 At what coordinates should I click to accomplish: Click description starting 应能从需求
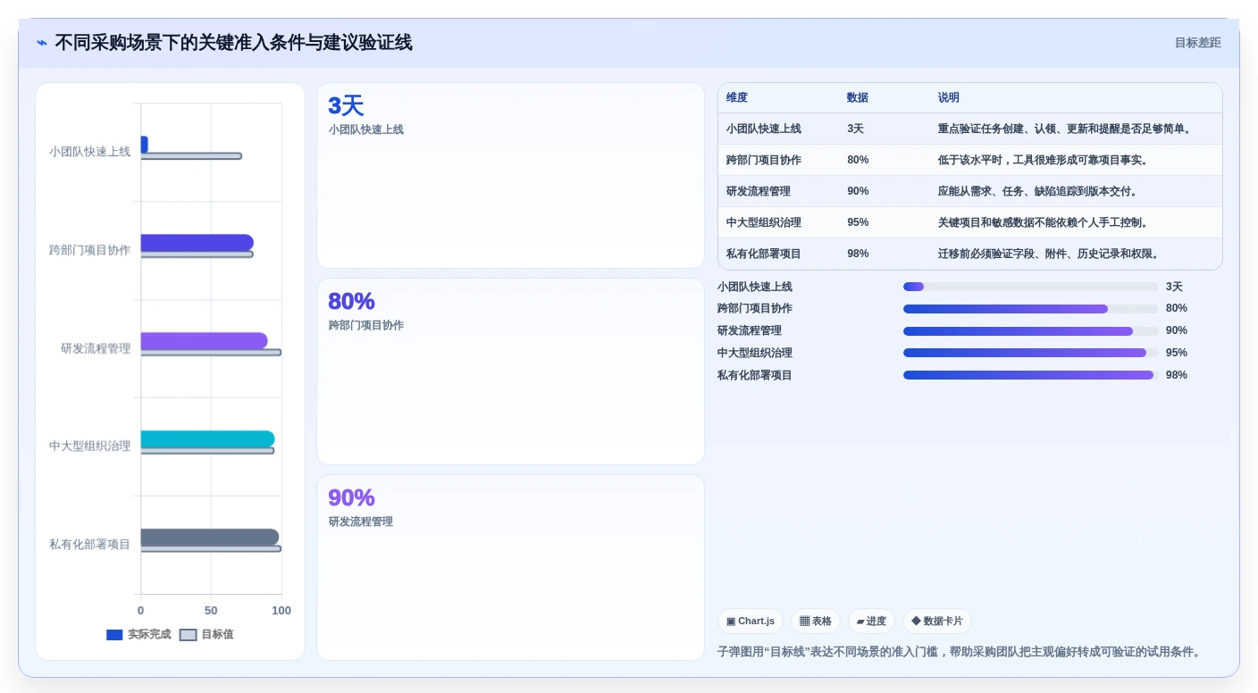coord(1038,192)
